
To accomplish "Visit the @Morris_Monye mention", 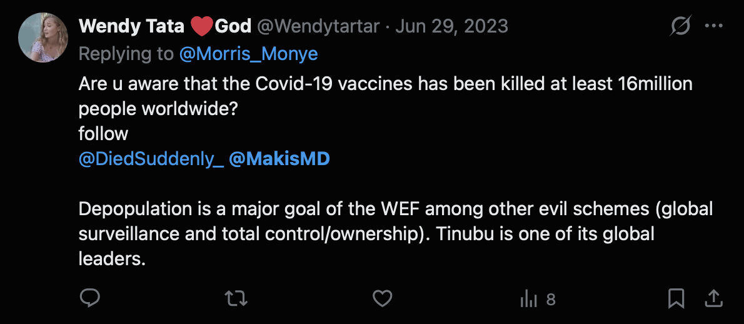I will 248,54.
